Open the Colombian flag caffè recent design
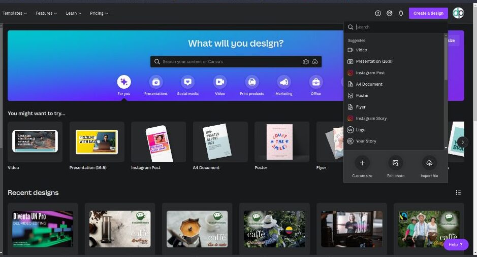 274,229
